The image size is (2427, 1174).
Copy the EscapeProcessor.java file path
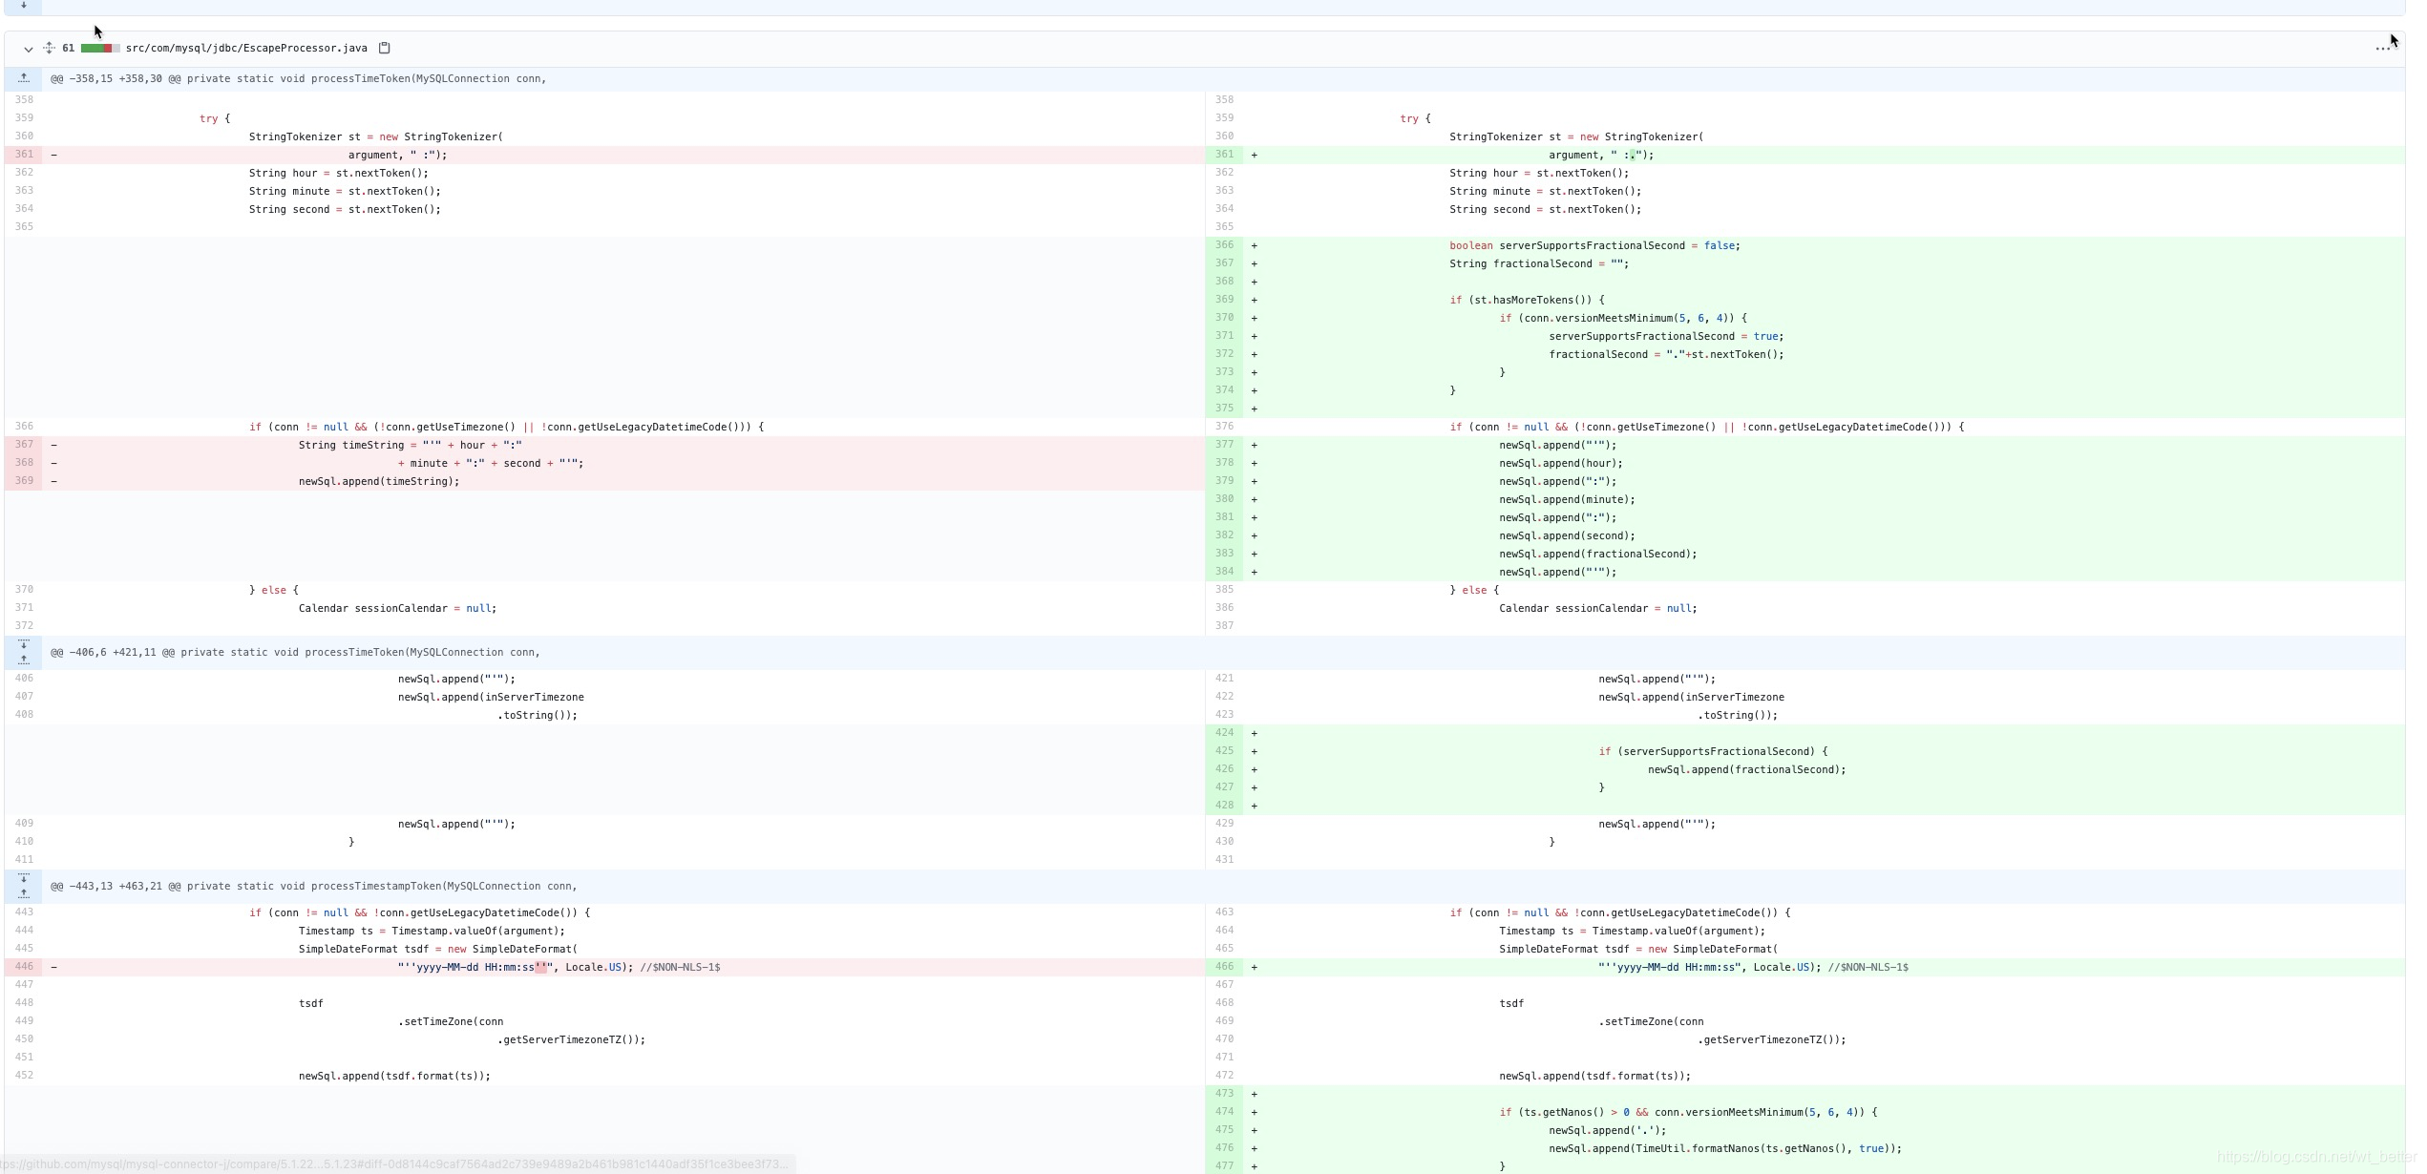click(x=384, y=48)
